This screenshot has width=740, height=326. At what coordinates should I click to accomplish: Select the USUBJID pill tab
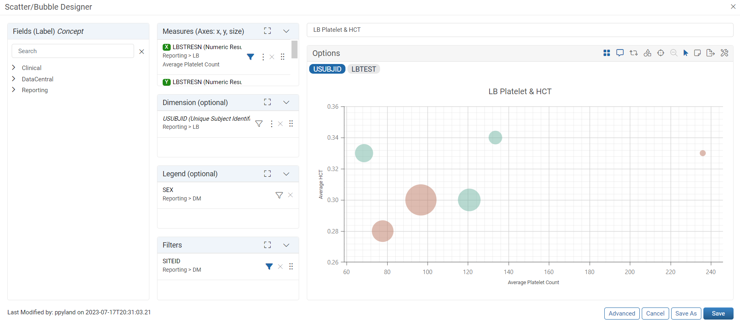327,69
